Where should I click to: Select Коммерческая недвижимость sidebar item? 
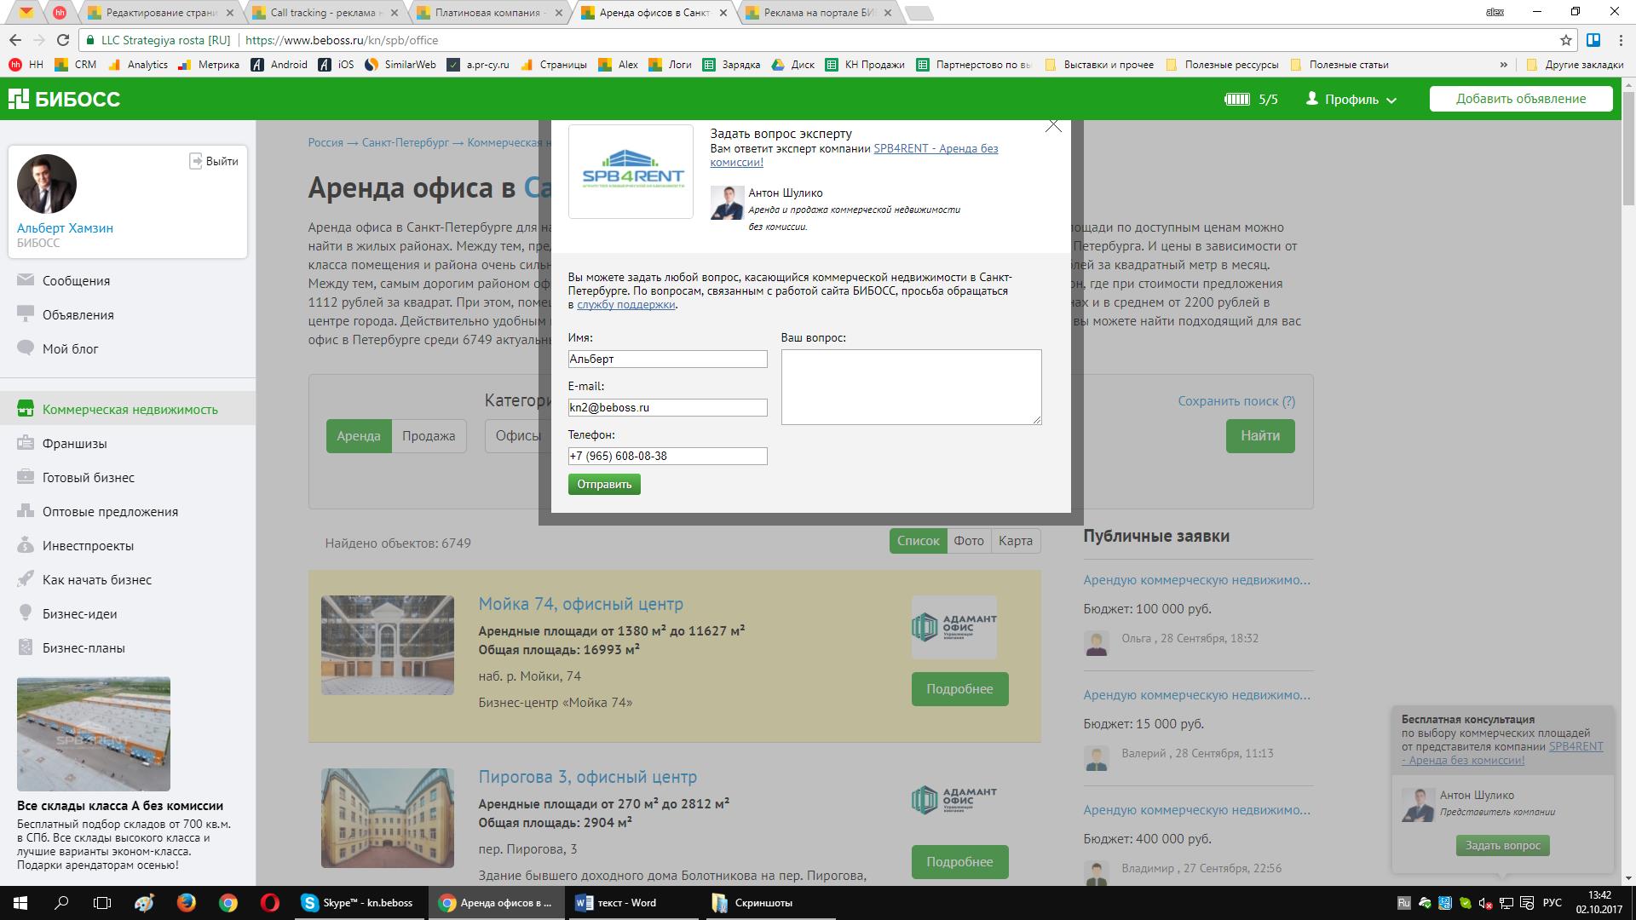pos(130,410)
